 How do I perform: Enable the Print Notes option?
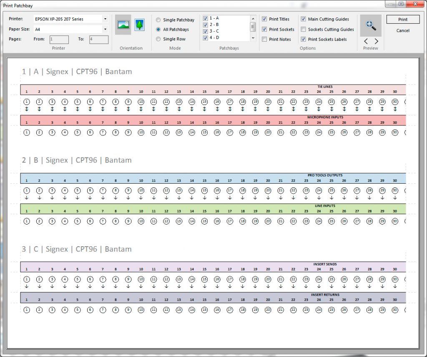click(265, 39)
